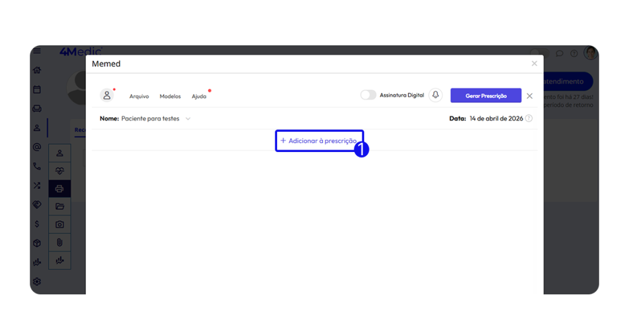Open the paperclip attachments icon

[x=60, y=242]
